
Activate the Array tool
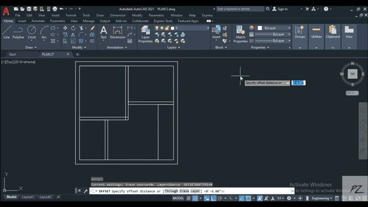tap(81, 41)
